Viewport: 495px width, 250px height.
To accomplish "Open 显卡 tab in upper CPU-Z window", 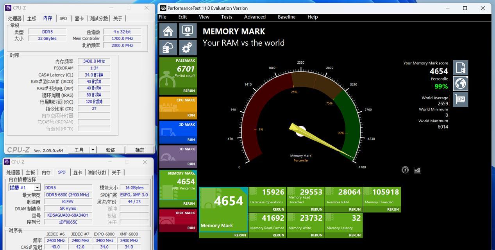I will pyautogui.click(x=79, y=18).
